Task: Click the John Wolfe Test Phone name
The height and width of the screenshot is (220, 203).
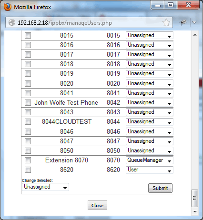Action: point(66,102)
